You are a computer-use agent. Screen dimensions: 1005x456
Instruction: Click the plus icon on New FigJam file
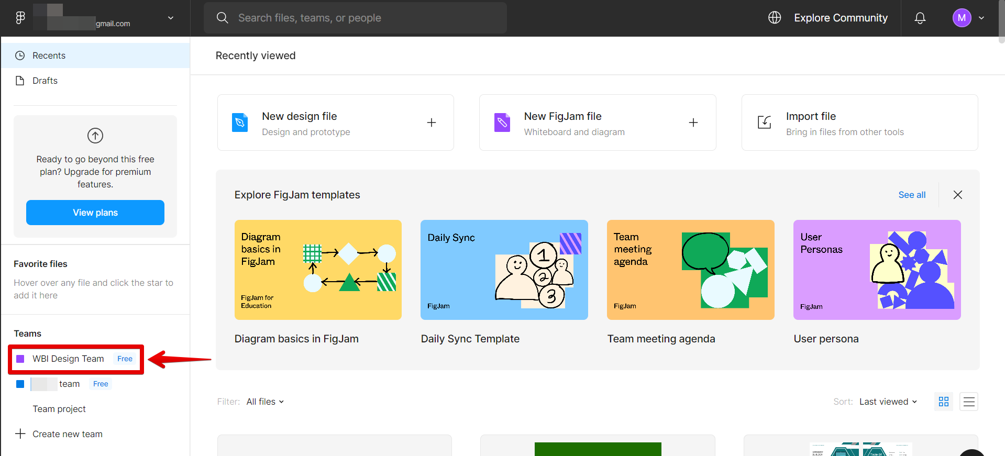693,123
